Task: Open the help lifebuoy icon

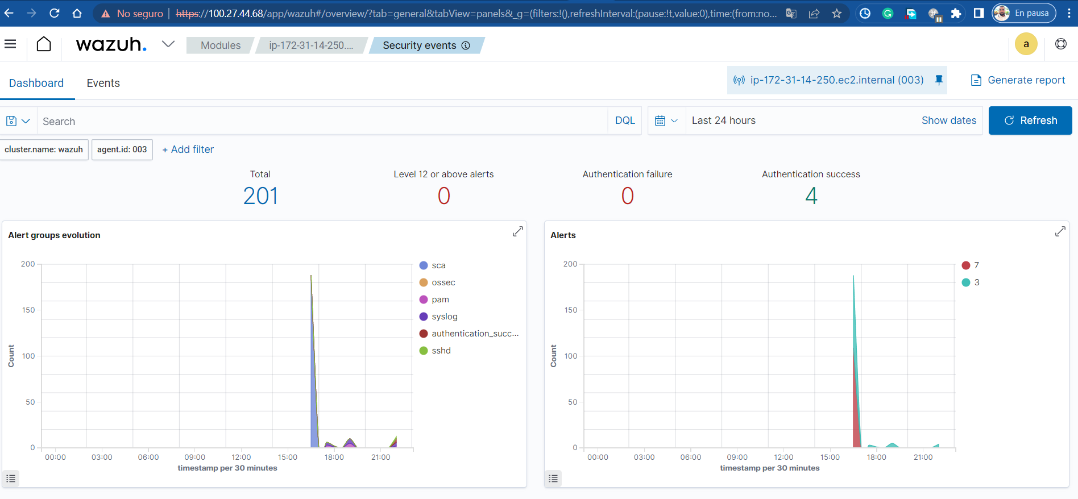Action: point(1061,44)
